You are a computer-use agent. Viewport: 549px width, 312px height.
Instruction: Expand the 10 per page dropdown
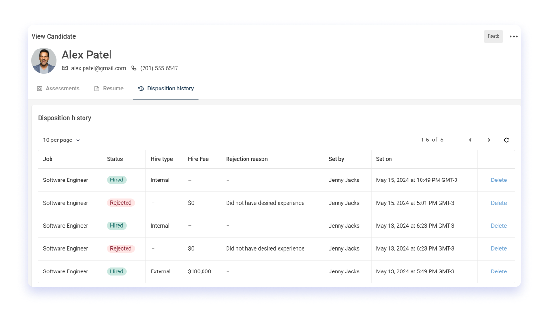click(62, 140)
